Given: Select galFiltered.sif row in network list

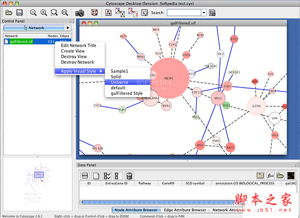Looking at the screenshot, I should (37, 41).
